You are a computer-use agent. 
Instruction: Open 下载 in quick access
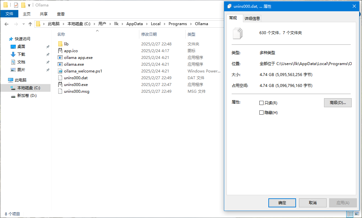[x=21, y=54]
